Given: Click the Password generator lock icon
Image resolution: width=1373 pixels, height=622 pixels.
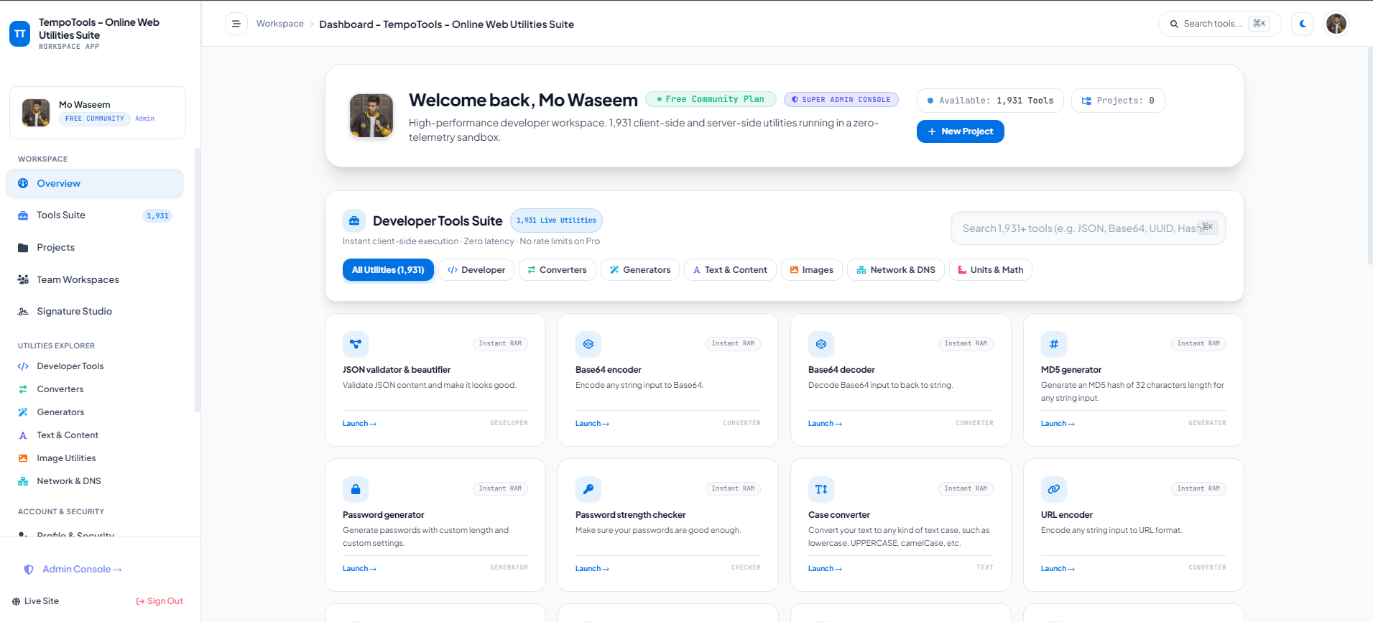Looking at the screenshot, I should [356, 489].
